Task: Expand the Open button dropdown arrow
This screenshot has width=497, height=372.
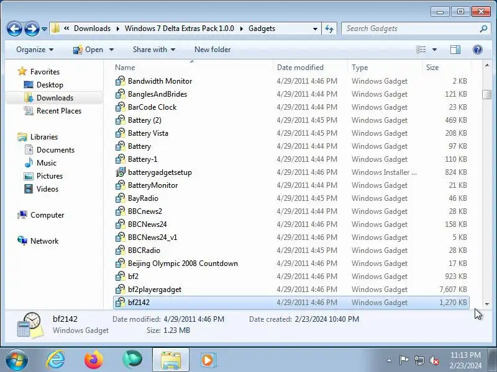Action: pyautogui.click(x=111, y=50)
